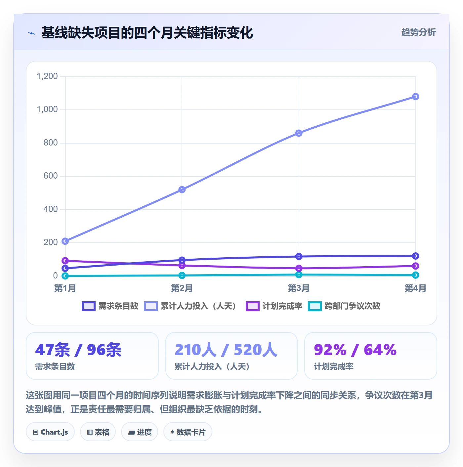
Task: Select the 计划完成率 data point at 第1月
Action: click(x=65, y=261)
